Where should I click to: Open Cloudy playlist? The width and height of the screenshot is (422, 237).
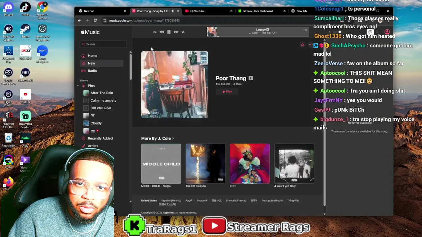(x=96, y=123)
